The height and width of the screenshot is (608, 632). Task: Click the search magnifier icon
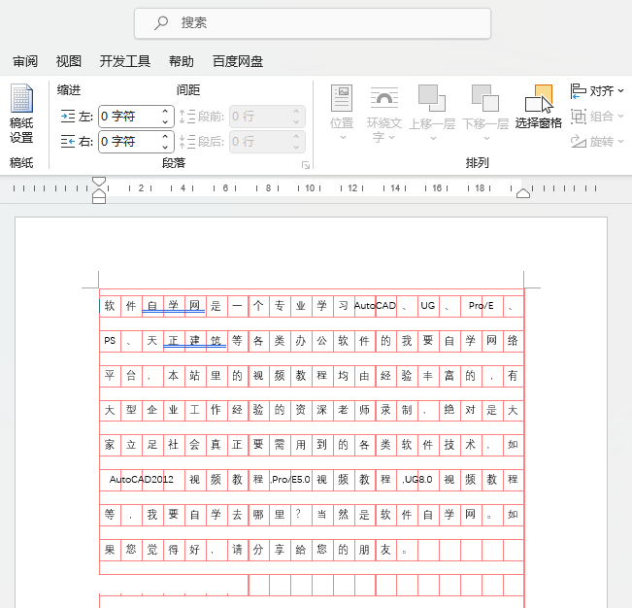(x=161, y=22)
